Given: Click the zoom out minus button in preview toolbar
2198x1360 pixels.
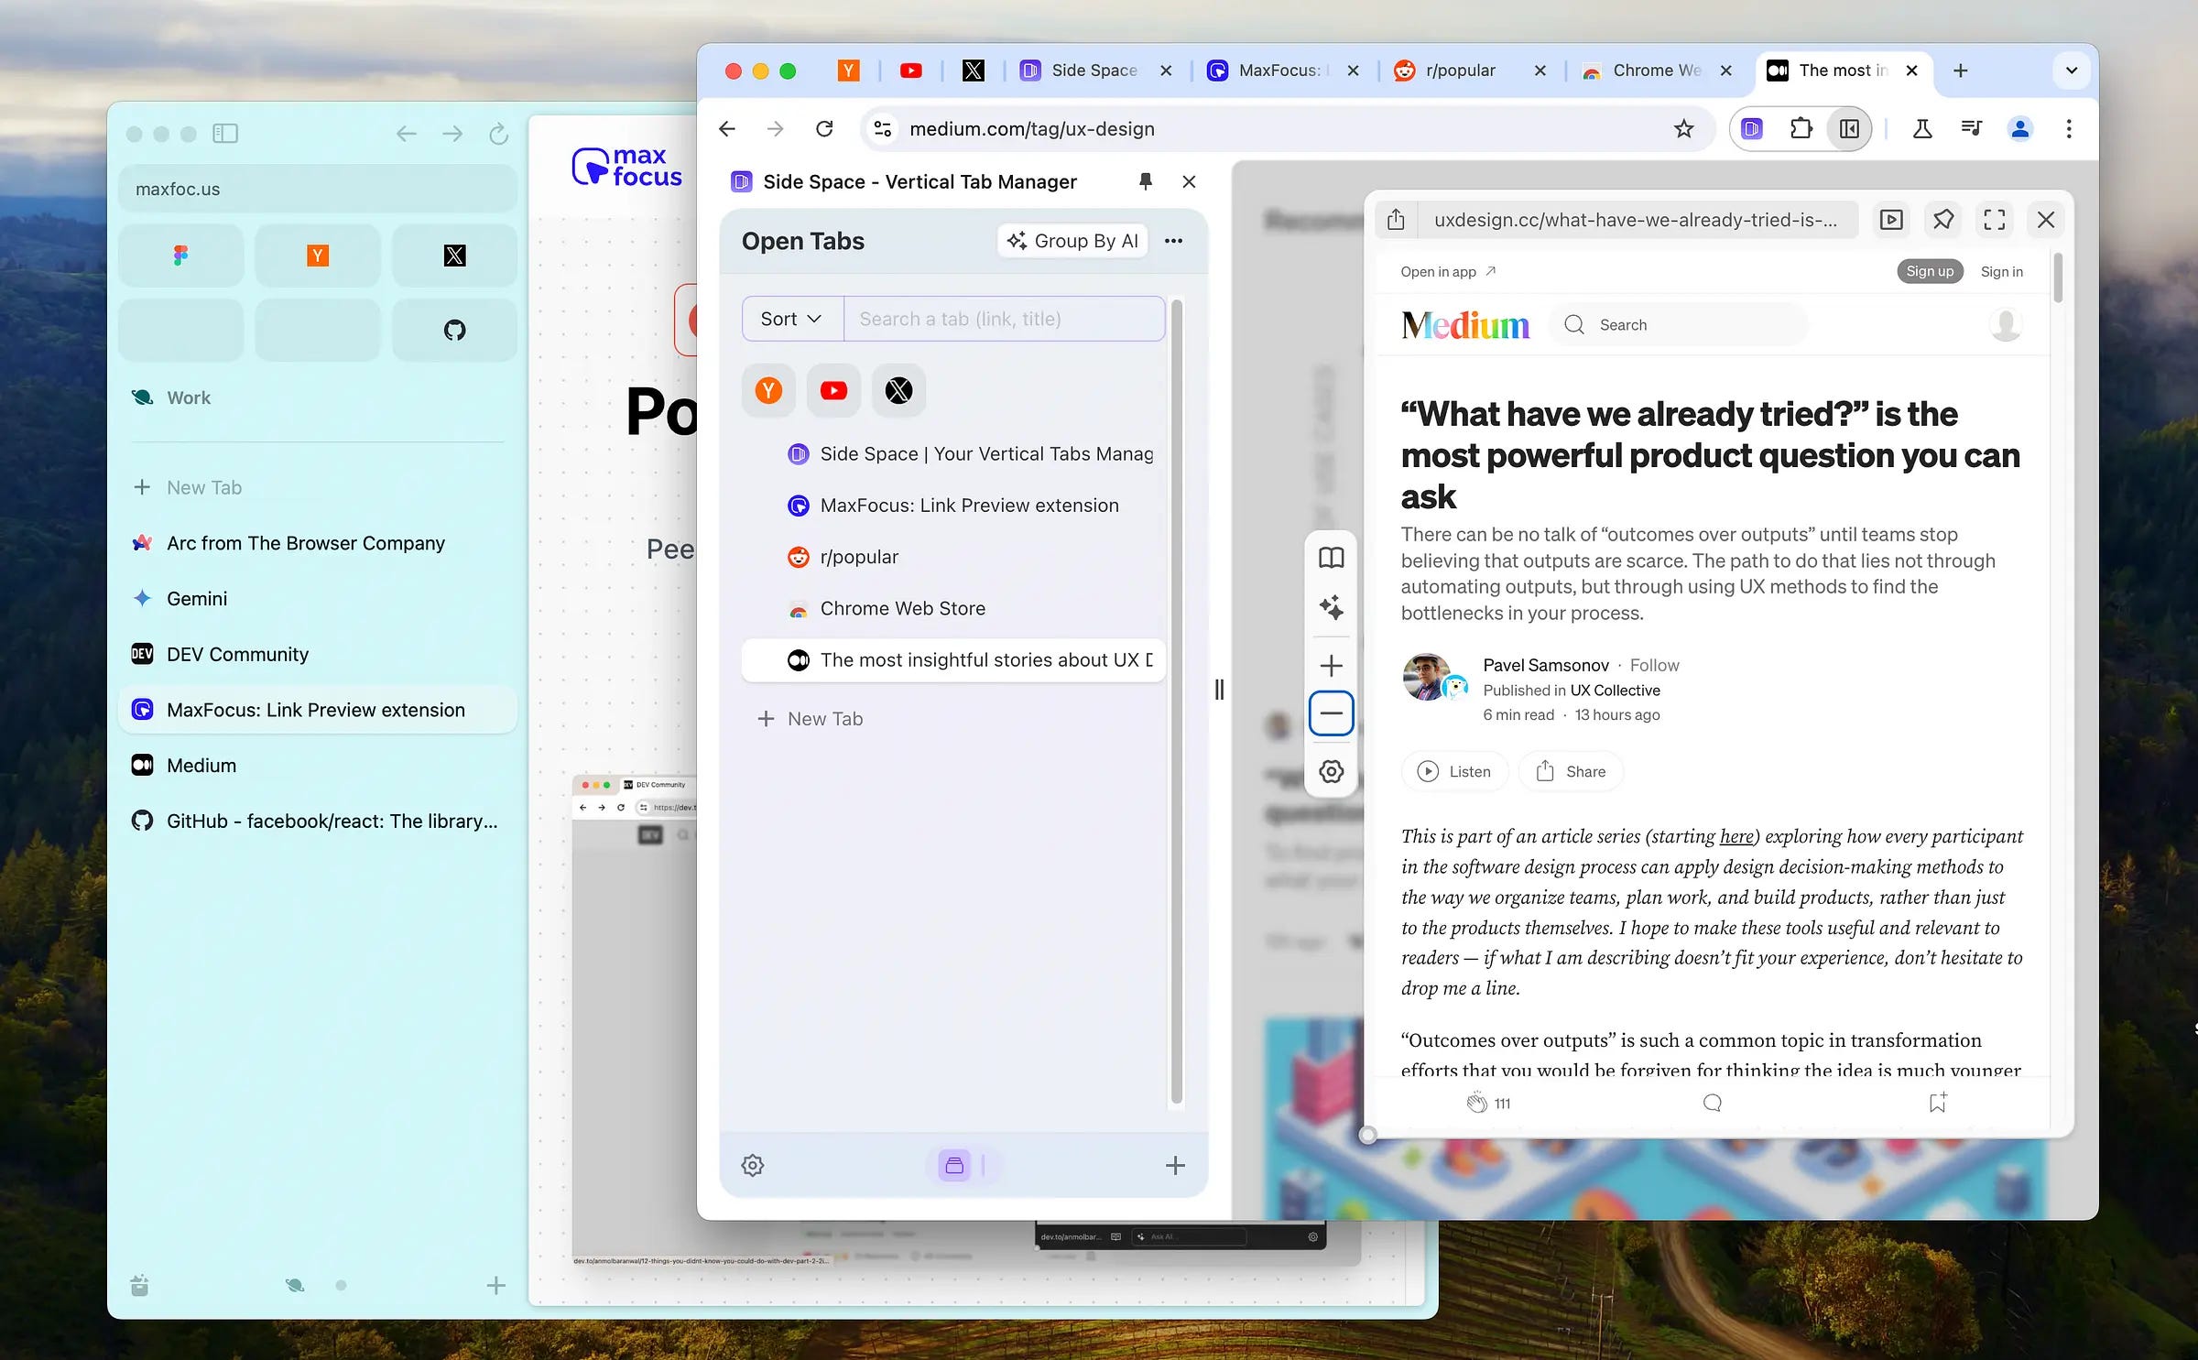Looking at the screenshot, I should [1331, 713].
